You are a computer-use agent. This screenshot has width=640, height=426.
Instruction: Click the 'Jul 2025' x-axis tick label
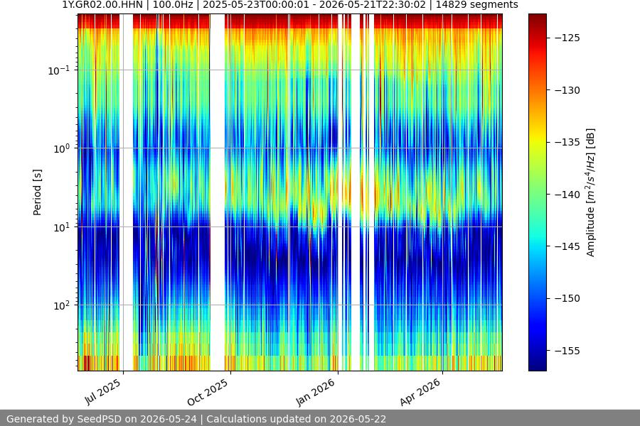click(x=103, y=391)
